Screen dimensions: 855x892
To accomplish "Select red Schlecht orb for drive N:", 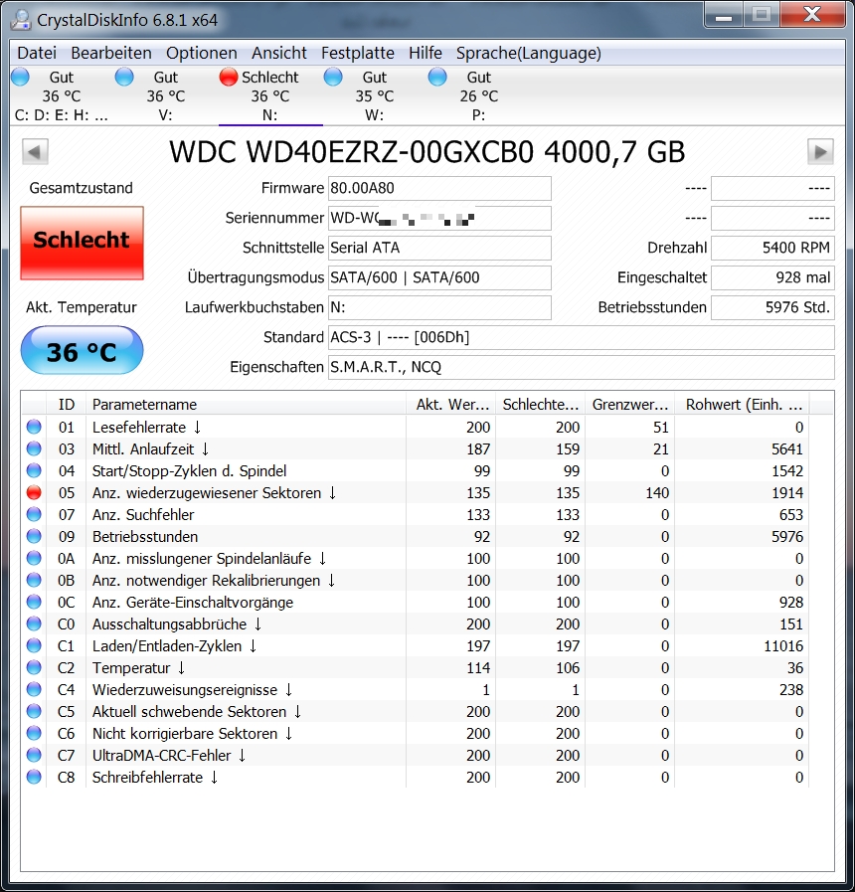I will [x=228, y=77].
